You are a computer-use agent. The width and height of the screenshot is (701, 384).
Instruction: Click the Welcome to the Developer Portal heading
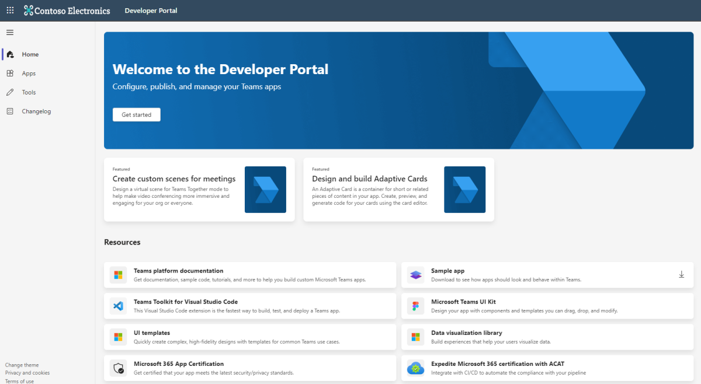pos(220,69)
